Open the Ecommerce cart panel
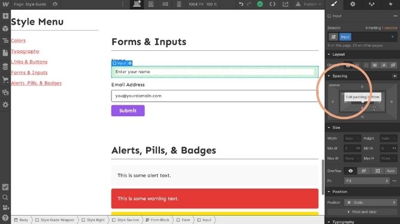 (x=5, y=80)
